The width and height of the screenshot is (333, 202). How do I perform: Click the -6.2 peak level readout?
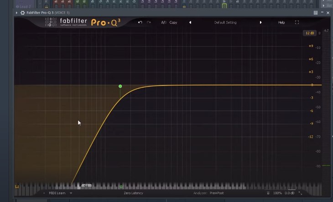point(326,31)
